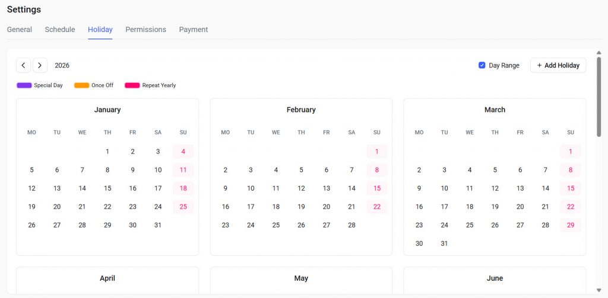Go to previous year with left chevron
Image resolution: width=608 pixels, height=298 pixels.
pos(23,65)
